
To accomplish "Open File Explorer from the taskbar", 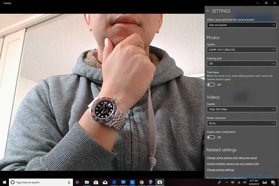I will click(x=87, y=182).
